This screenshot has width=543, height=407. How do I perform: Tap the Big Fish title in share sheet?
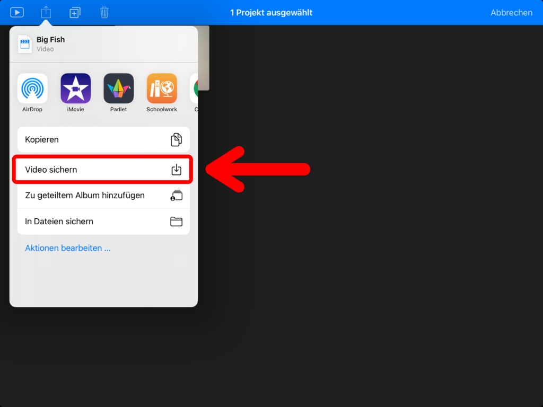point(51,40)
